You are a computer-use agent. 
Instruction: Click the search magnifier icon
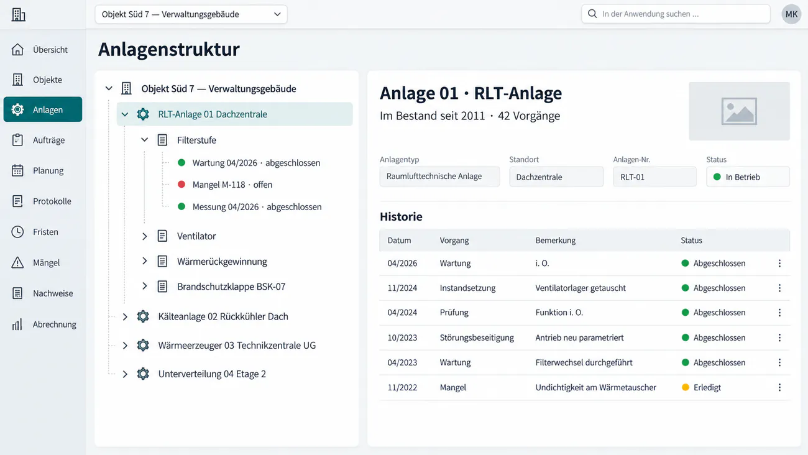coord(592,14)
